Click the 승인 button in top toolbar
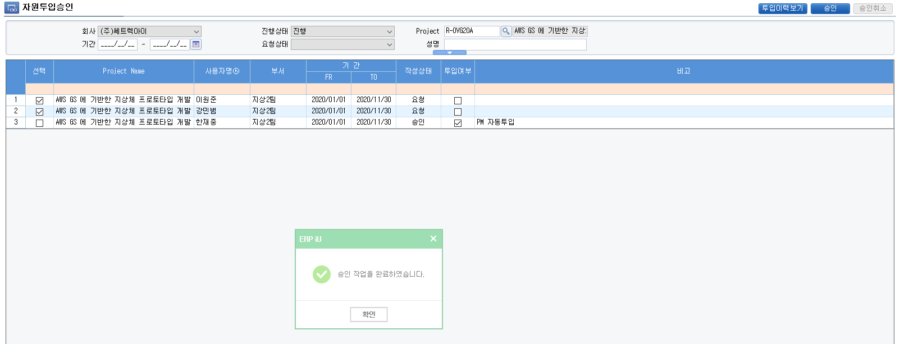Screen dimensions: 900x344 tap(830, 8)
